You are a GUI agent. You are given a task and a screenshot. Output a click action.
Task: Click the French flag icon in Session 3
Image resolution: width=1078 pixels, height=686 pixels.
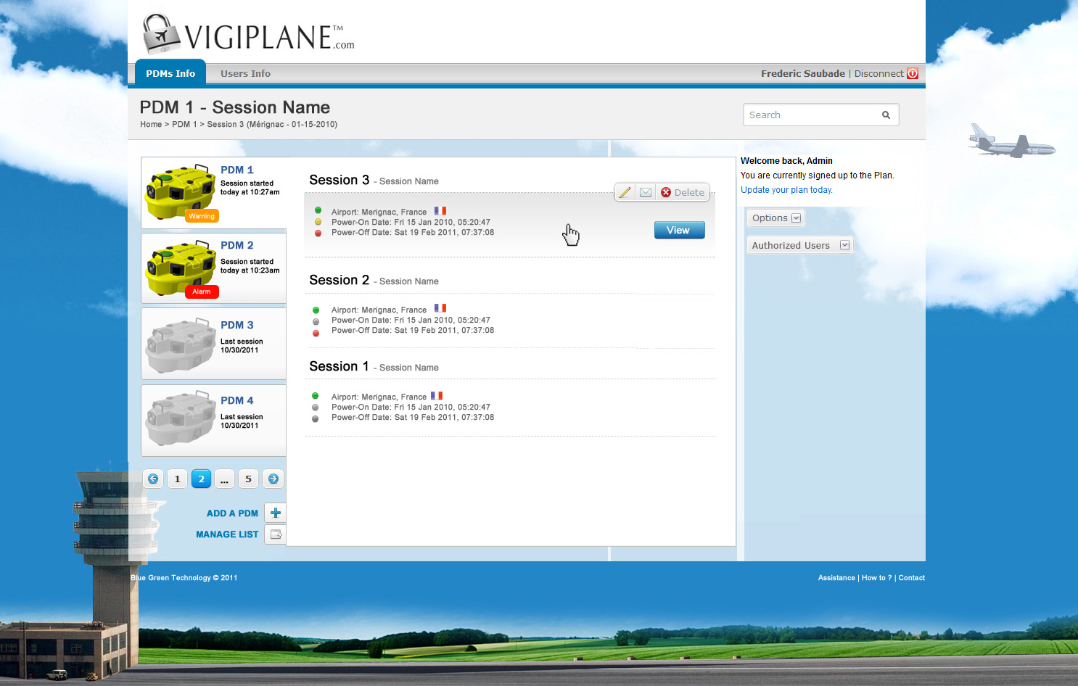[x=440, y=211]
